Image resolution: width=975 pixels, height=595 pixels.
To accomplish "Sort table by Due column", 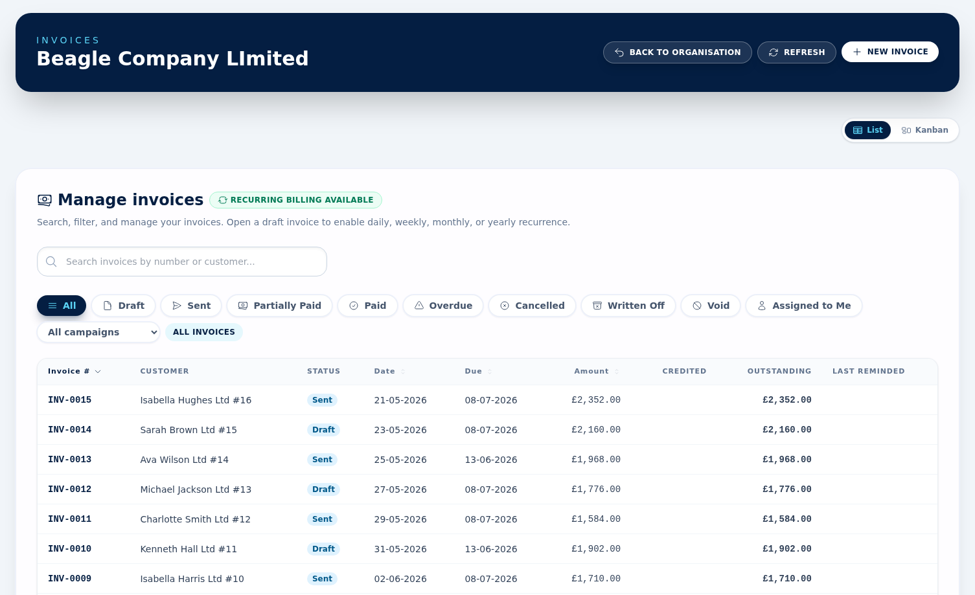I will (478, 372).
